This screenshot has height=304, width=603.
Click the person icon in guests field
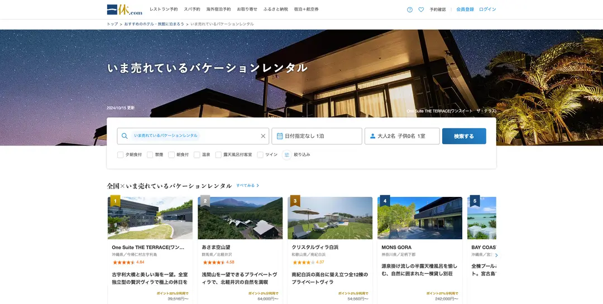[372, 136]
